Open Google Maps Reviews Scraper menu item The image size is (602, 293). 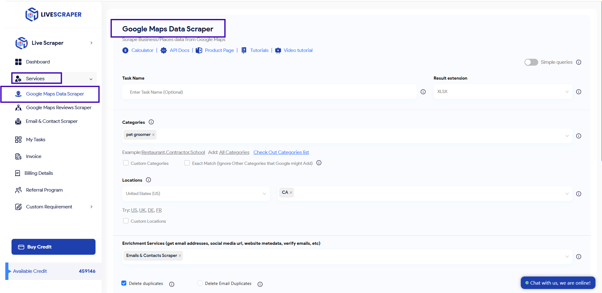[59, 108]
